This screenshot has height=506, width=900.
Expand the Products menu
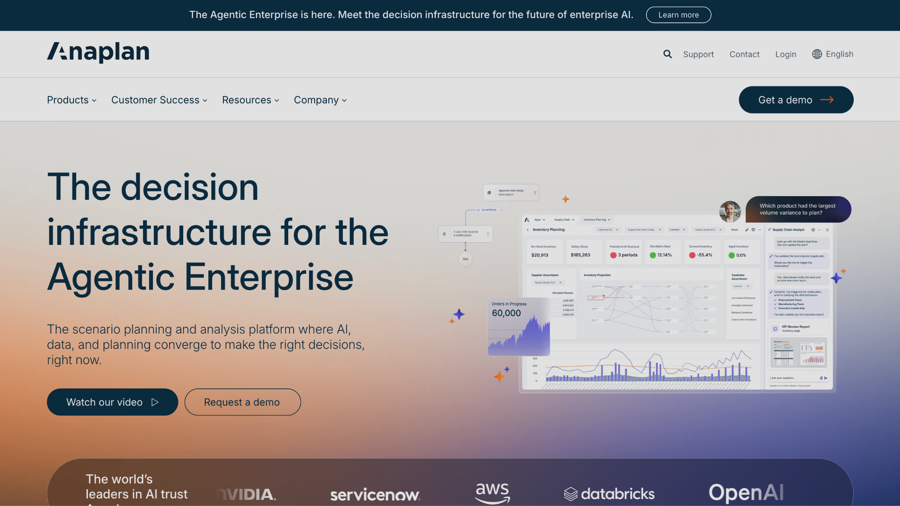pyautogui.click(x=72, y=100)
